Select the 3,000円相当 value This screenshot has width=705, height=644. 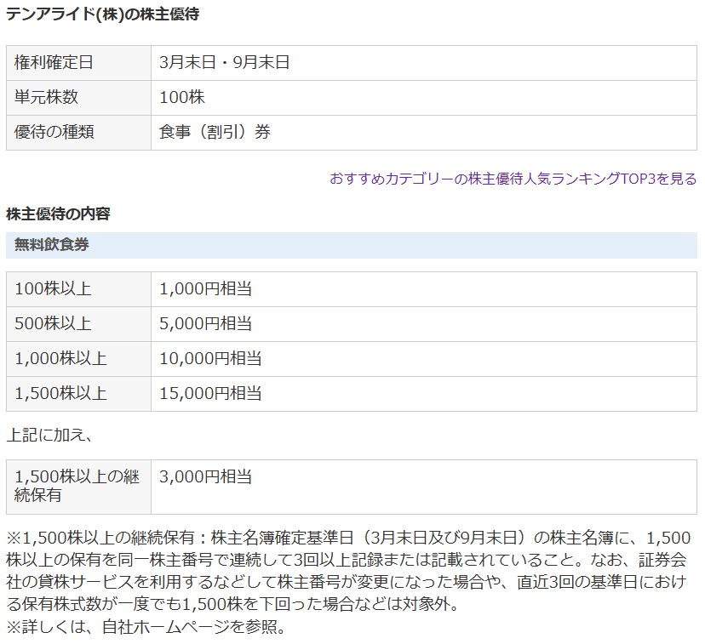[424, 487]
